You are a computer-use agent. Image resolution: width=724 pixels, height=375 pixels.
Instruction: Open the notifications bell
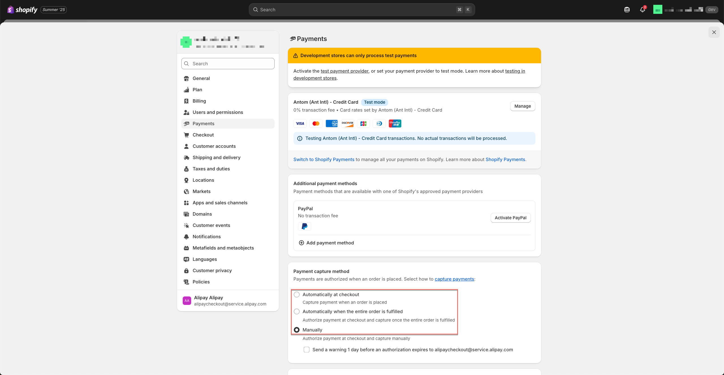(643, 10)
